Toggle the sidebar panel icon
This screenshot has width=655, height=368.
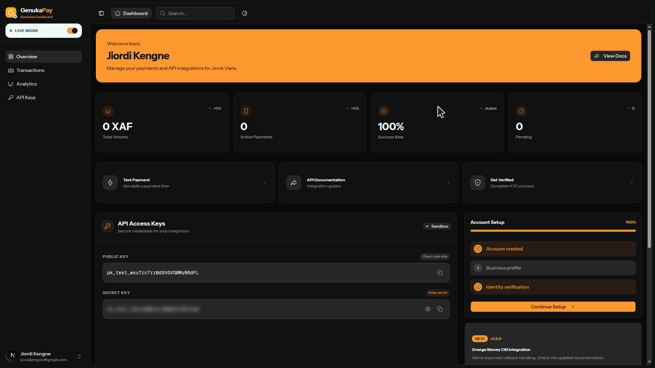coord(101,13)
